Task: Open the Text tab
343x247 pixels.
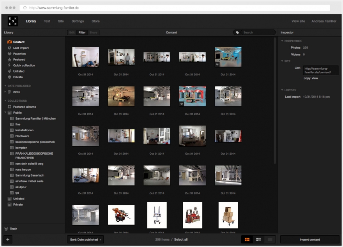Action: (x=47, y=21)
